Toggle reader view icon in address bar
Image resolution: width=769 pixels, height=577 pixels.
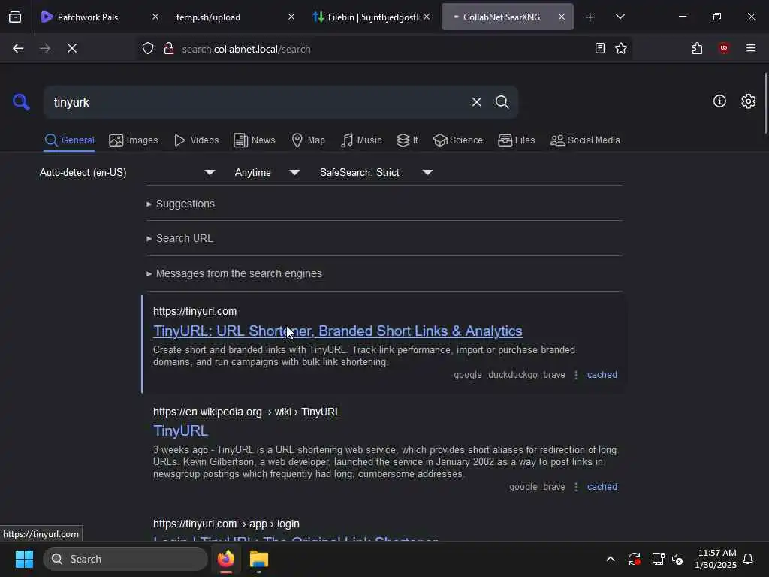pyautogui.click(x=599, y=48)
